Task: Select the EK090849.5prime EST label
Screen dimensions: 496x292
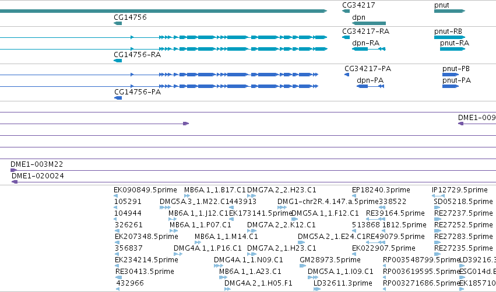Action: coord(145,190)
